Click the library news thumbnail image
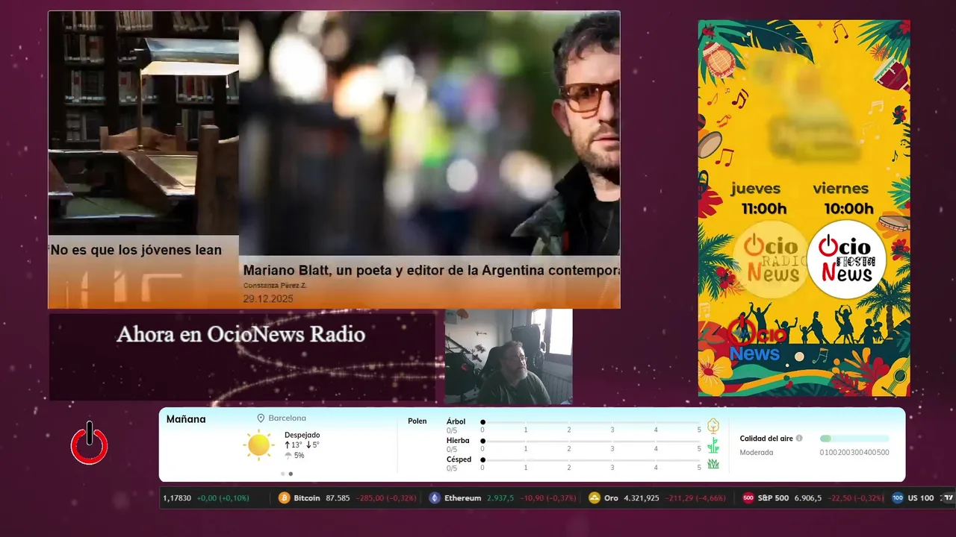The height and width of the screenshot is (537, 956). coord(143,123)
